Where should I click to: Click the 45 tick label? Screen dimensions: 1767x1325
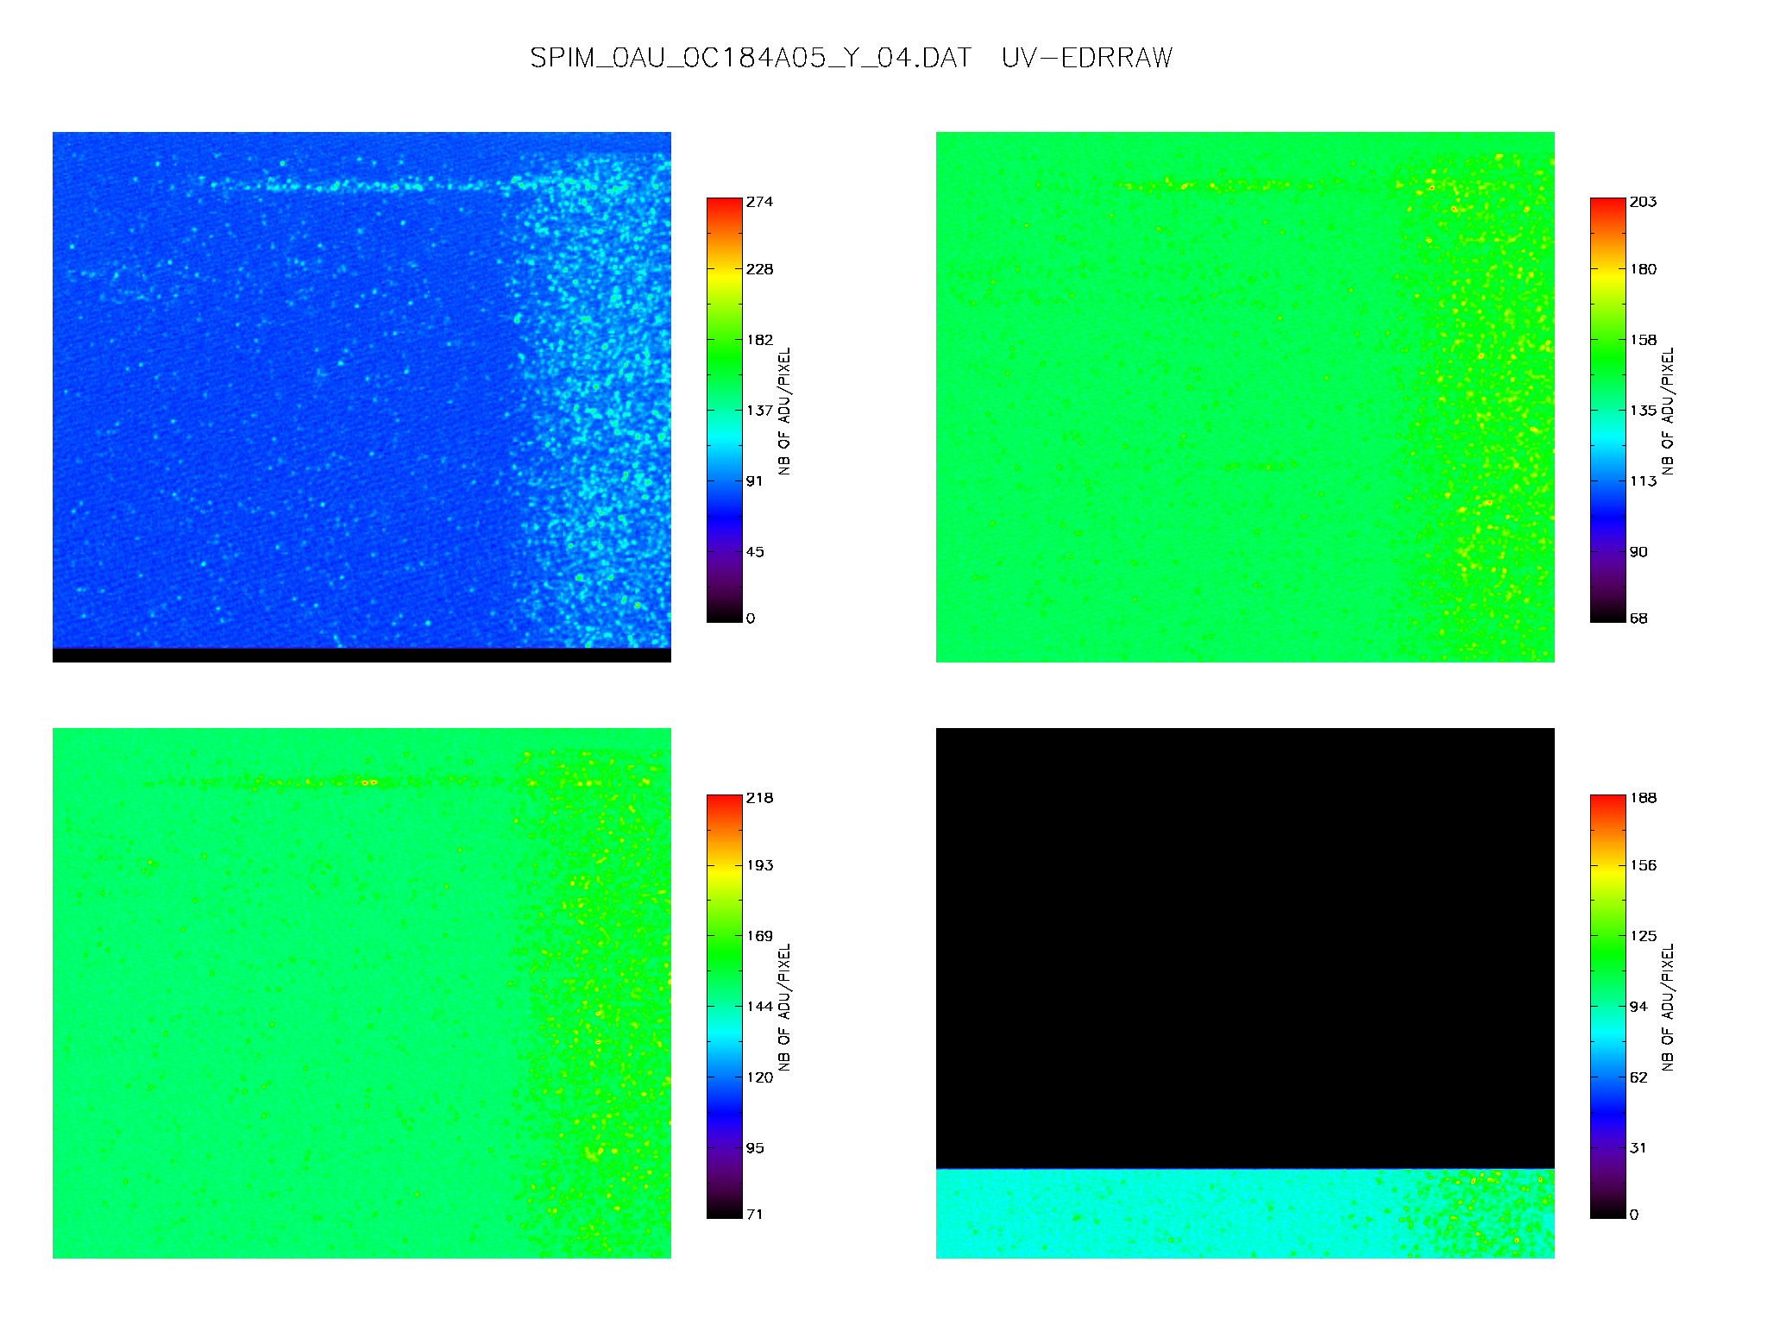(x=755, y=552)
